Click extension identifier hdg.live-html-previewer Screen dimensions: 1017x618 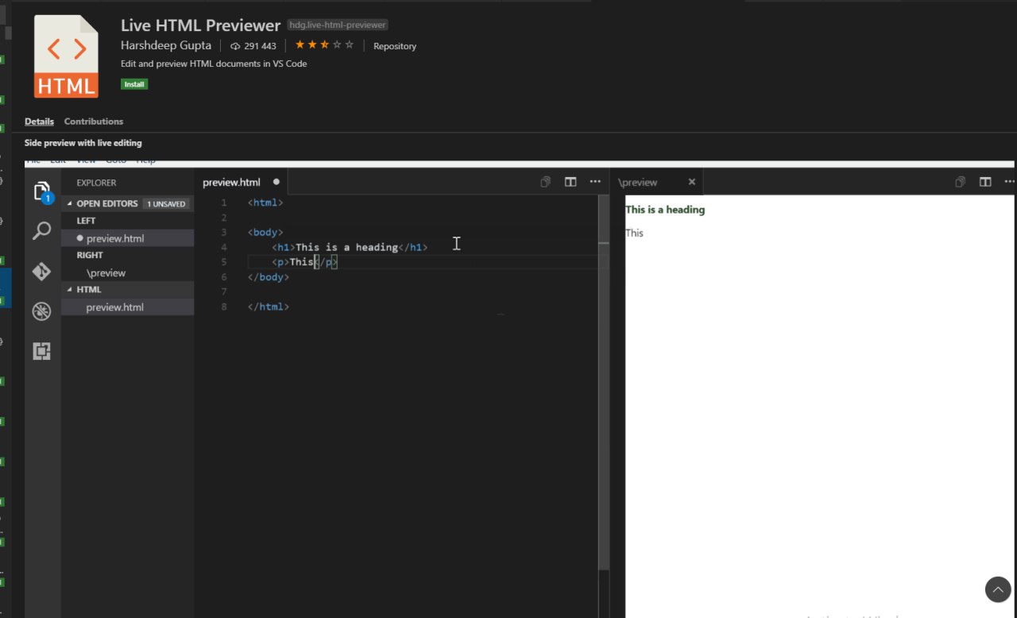[337, 25]
